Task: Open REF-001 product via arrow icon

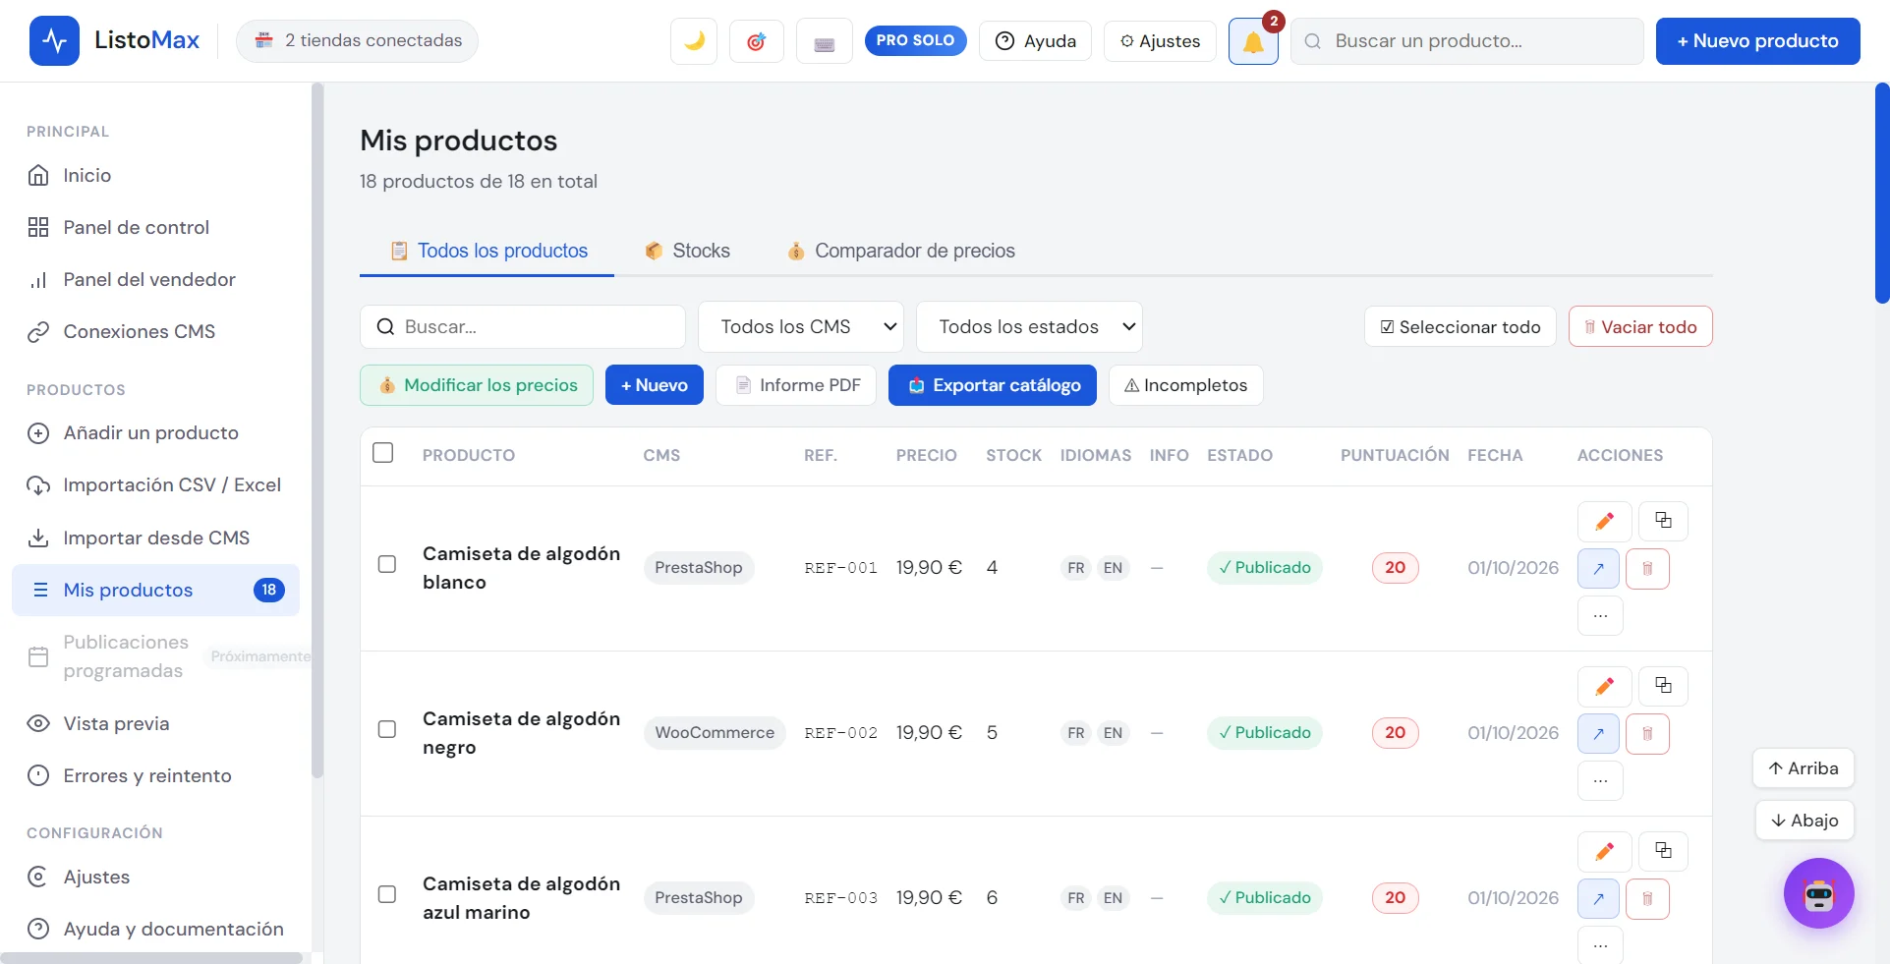Action: [1598, 568]
